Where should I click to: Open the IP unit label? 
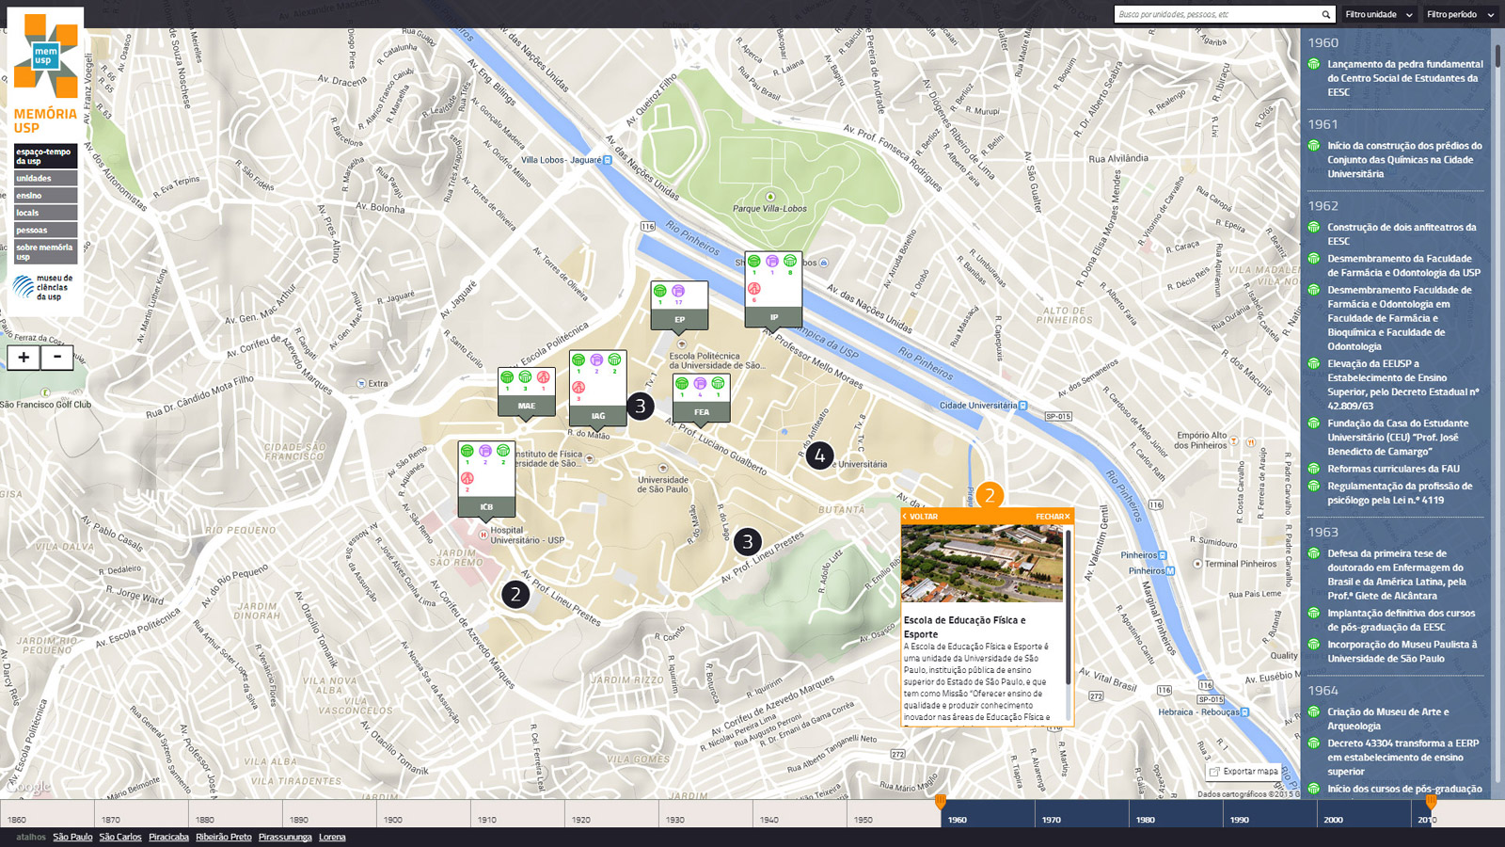pos(773,317)
